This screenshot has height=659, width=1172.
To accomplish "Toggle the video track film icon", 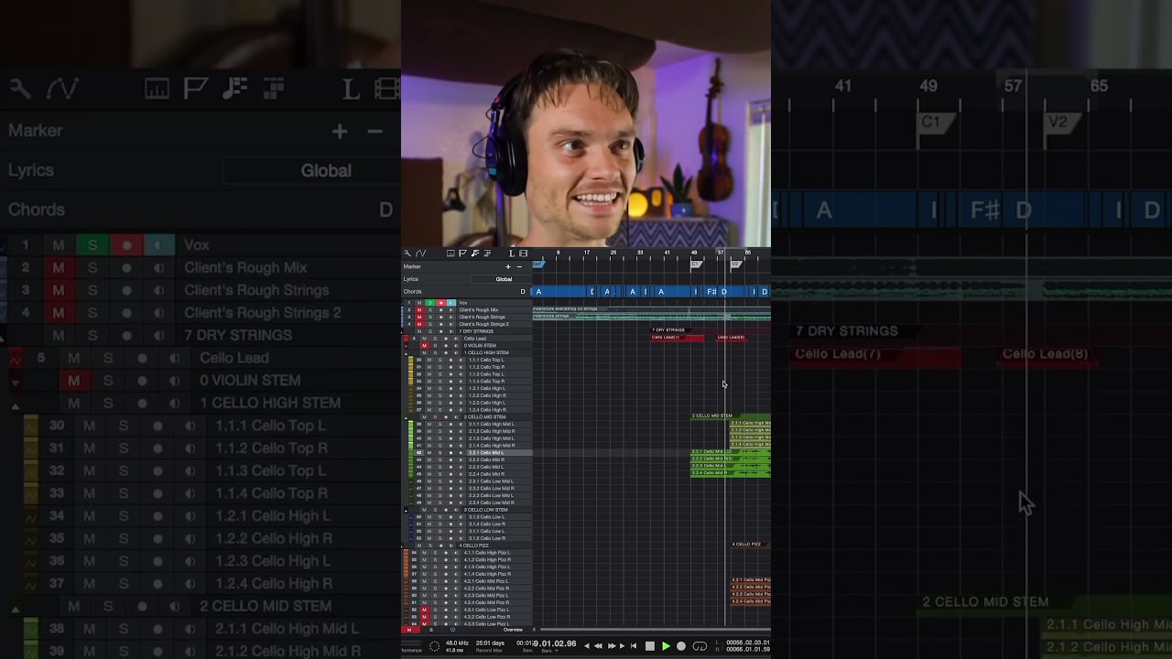I will 523,253.
